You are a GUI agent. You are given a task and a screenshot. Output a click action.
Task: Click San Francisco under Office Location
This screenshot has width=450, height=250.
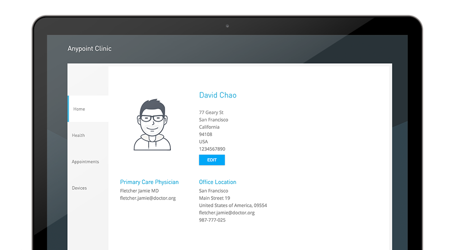tap(214, 191)
